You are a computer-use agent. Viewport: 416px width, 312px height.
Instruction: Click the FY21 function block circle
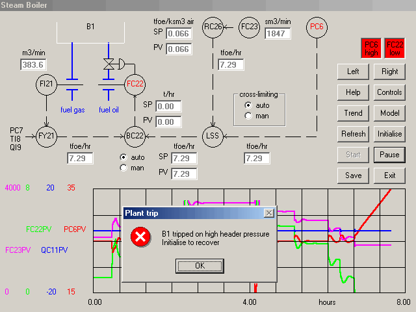pos(47,135)
